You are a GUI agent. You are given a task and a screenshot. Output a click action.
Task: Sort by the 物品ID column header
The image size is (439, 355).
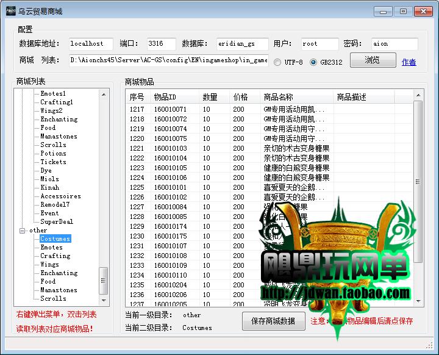click(174, 97)
